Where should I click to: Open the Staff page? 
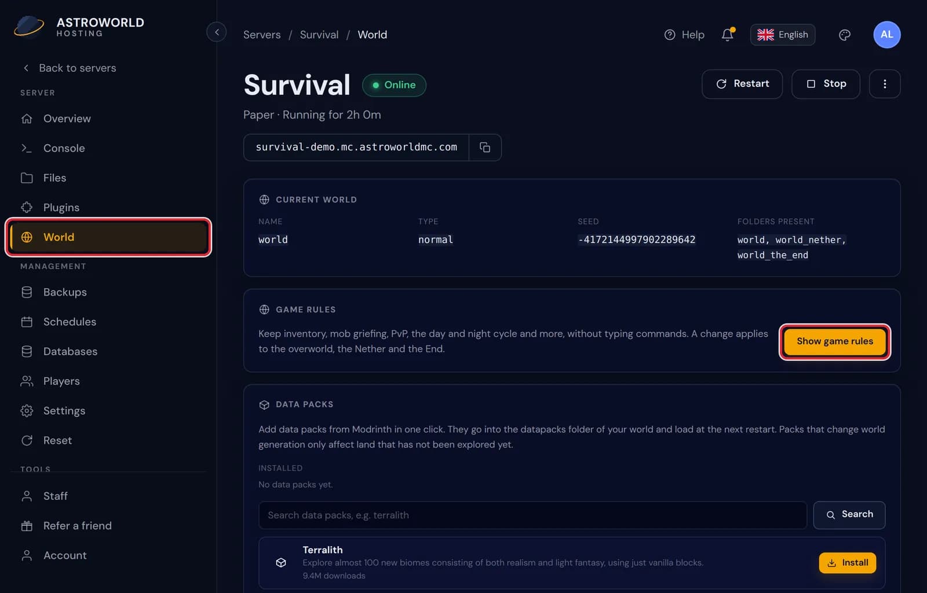[x=108, y=496]
